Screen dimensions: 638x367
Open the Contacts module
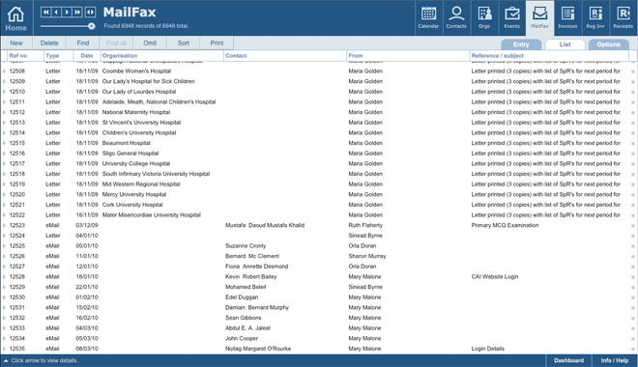[x=456, y=18]
